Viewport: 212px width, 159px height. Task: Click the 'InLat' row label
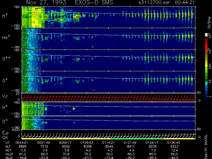click(9, 154)
